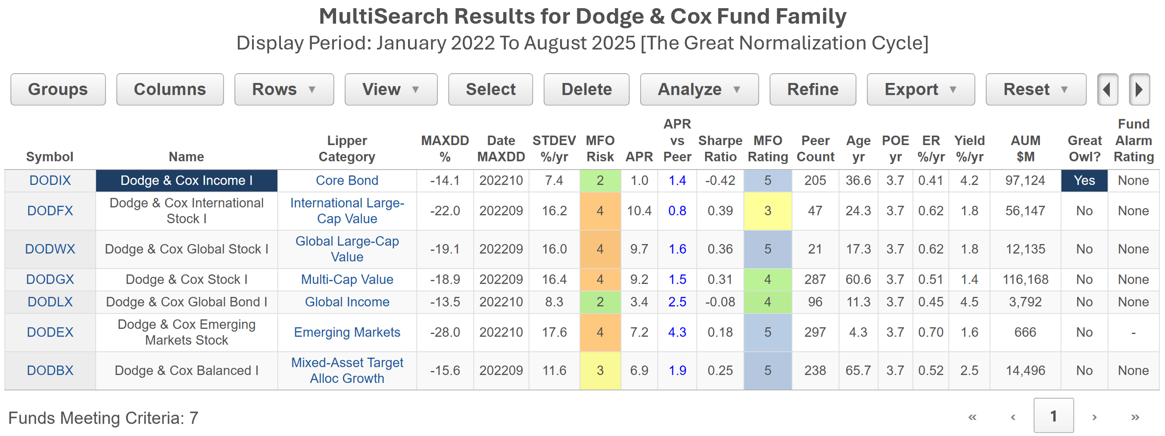Open the DODIX symbol link
Screen dimensions: 1165x436
(x=50, y=180)
